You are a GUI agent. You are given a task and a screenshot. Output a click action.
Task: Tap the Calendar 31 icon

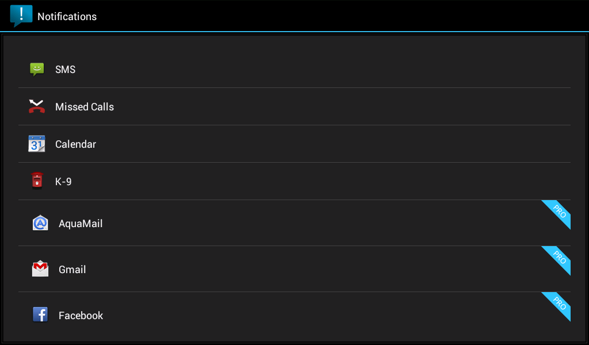37,144
